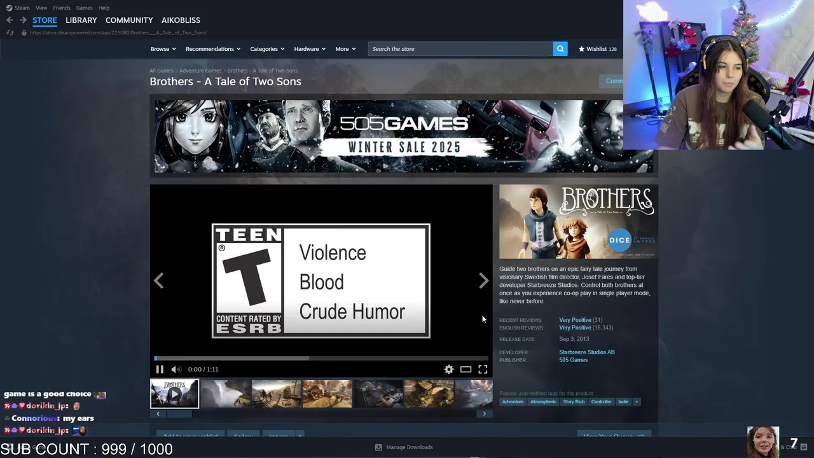Select the Brothers trailer thumbnail

[x=174, y=394]
